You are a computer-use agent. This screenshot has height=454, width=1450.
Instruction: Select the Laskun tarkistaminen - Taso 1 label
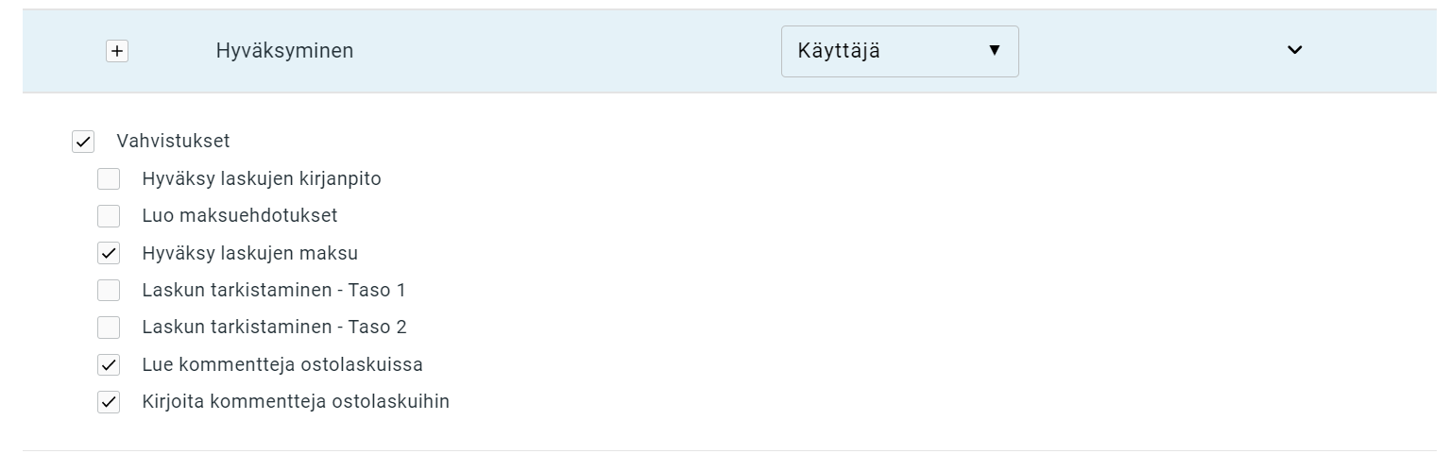273,290
